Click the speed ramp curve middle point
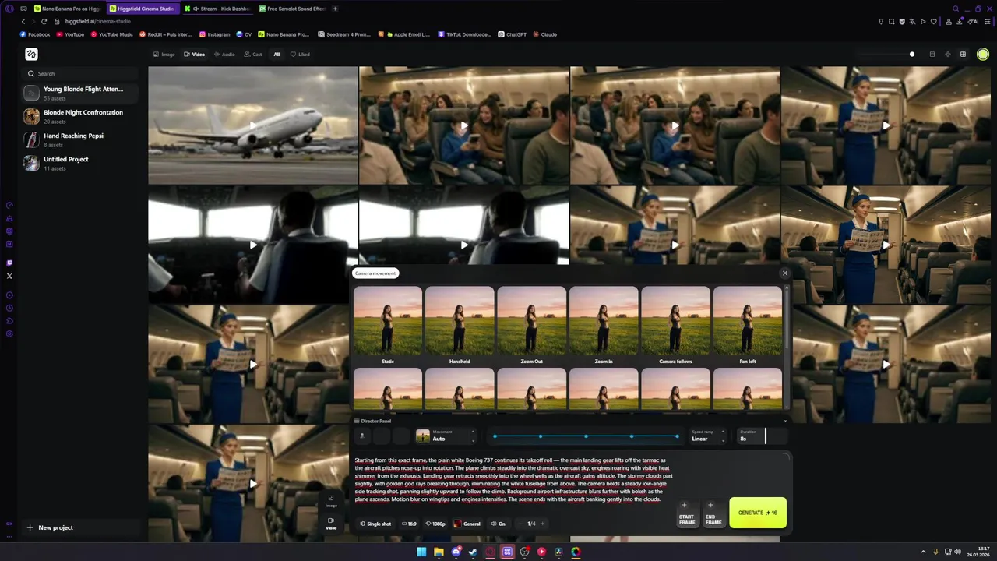This screenshot has width=997, height=561. [x=586, y=436]
